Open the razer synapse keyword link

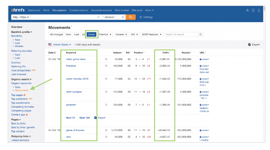click(x=74, y=92)
